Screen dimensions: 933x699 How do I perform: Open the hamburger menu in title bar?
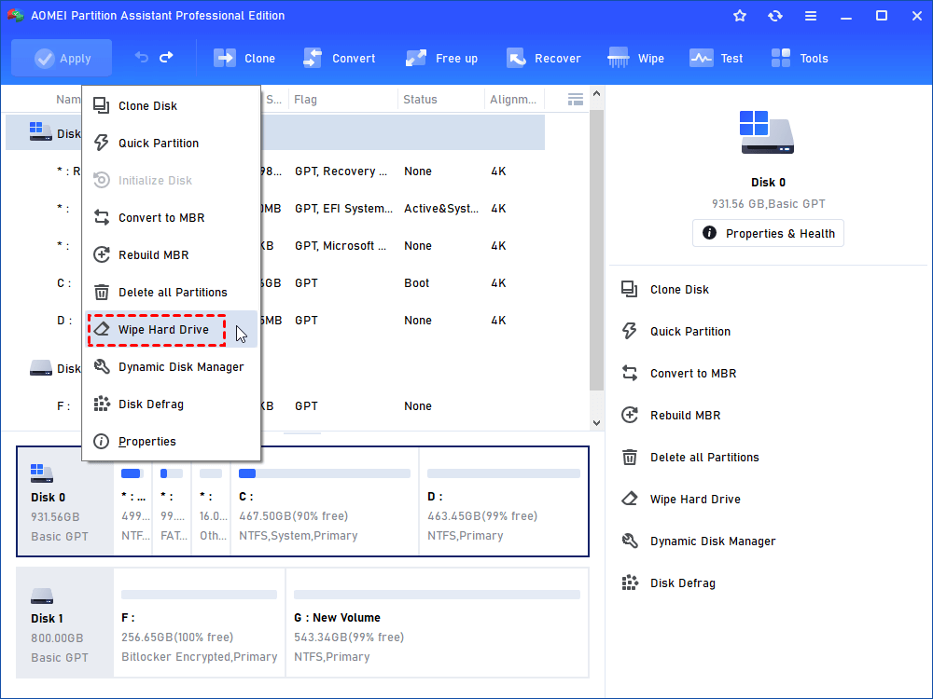tap(811, 16)
